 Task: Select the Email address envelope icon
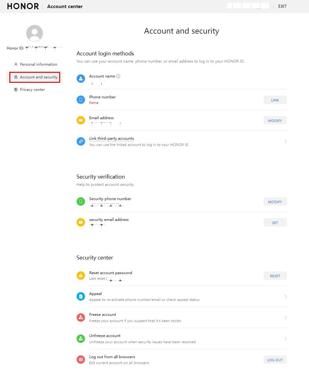(x=81, y=120)
